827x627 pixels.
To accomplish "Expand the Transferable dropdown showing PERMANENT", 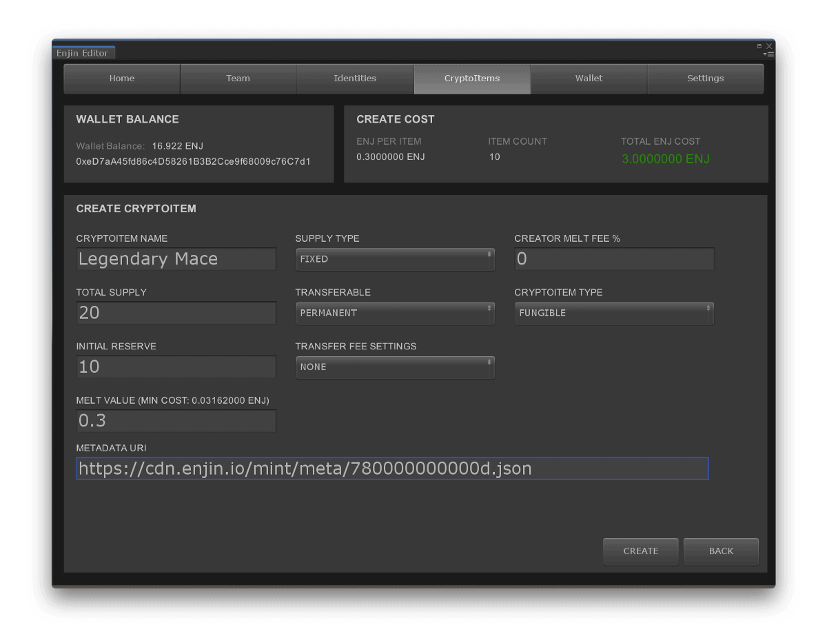I will click(x=395, y=313).
